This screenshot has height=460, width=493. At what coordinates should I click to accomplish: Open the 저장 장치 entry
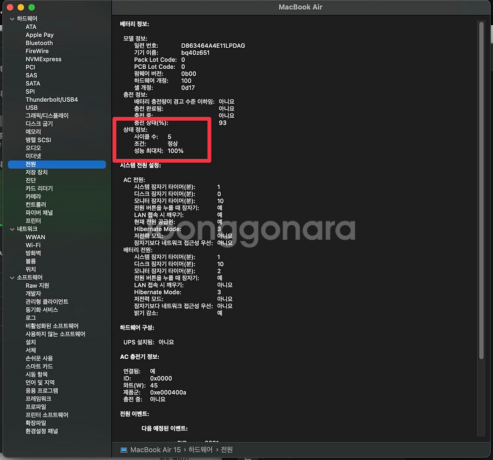[x=37, y=172]
